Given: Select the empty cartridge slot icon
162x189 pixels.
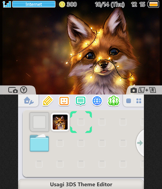Looking at the screenshot, I should (39, 122).
